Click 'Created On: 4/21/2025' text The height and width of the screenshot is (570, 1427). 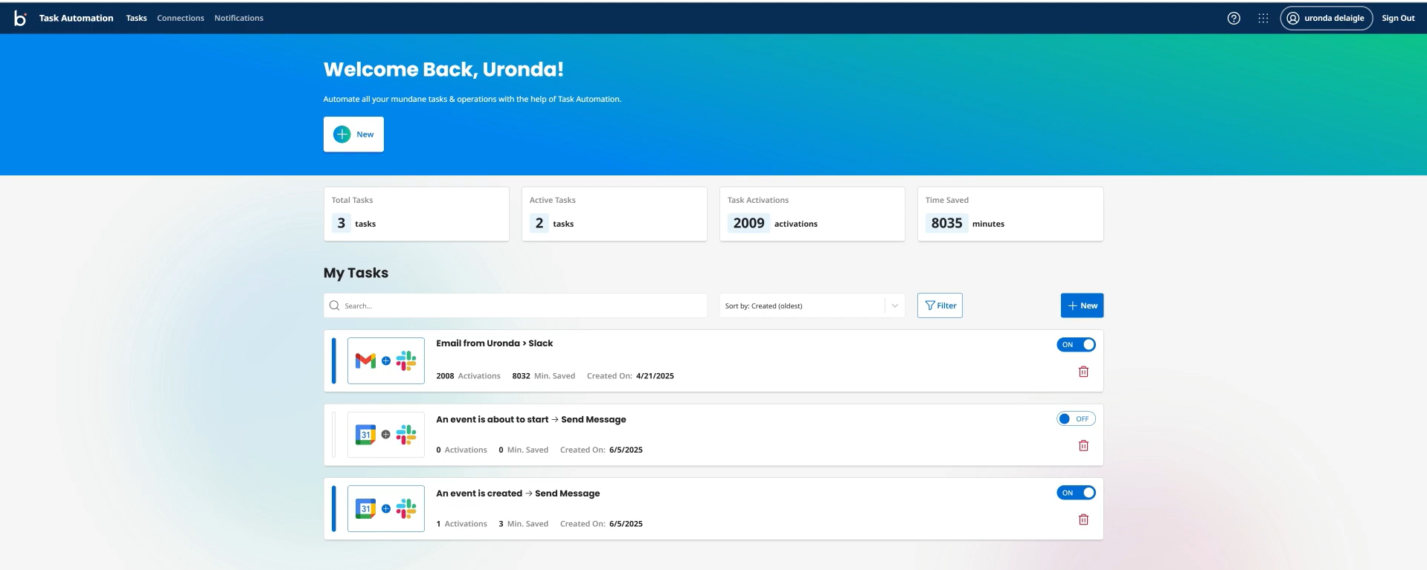point(630,376)
